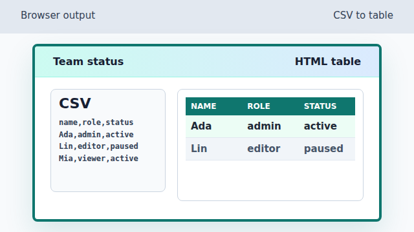Click the NAME column header
The height and width of the screenshot is (232, 414).
point(214,106)
